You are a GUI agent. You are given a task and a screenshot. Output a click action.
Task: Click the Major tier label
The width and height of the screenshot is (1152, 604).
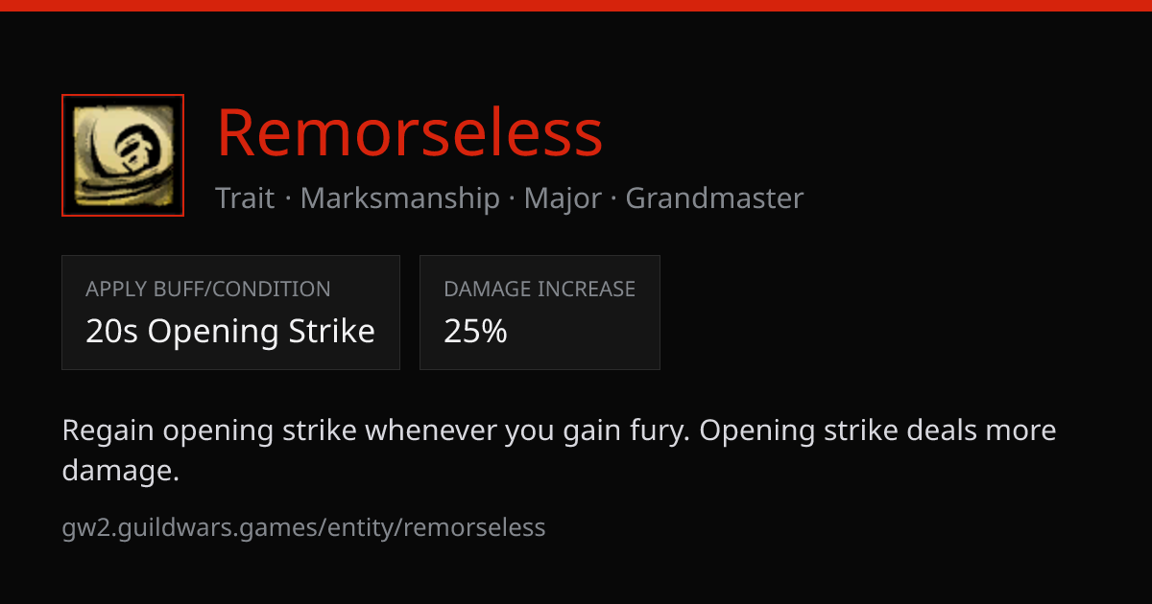pyautogui.click(x=563, y=198)
